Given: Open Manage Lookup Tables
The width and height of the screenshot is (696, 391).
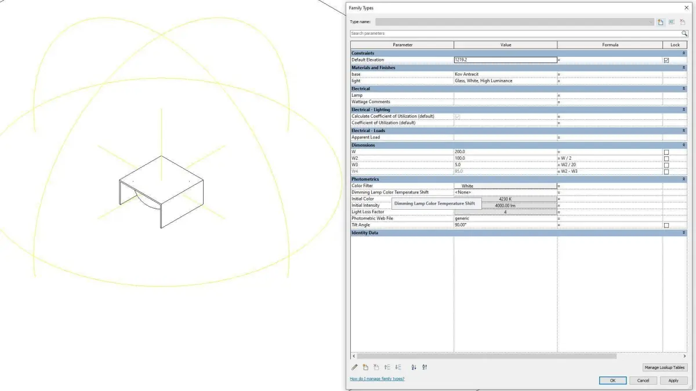Looking at the screenshot, I should [665, 367].
